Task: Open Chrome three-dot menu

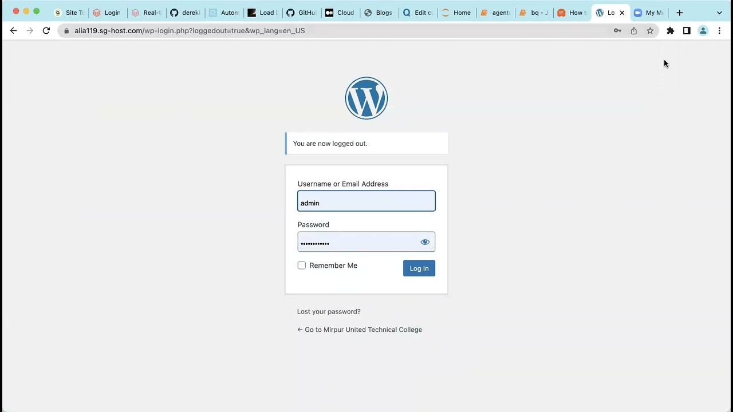Action: click(x=720, y=31)
